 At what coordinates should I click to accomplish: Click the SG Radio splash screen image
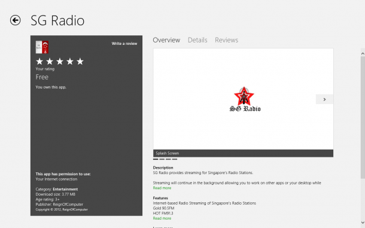244,99
